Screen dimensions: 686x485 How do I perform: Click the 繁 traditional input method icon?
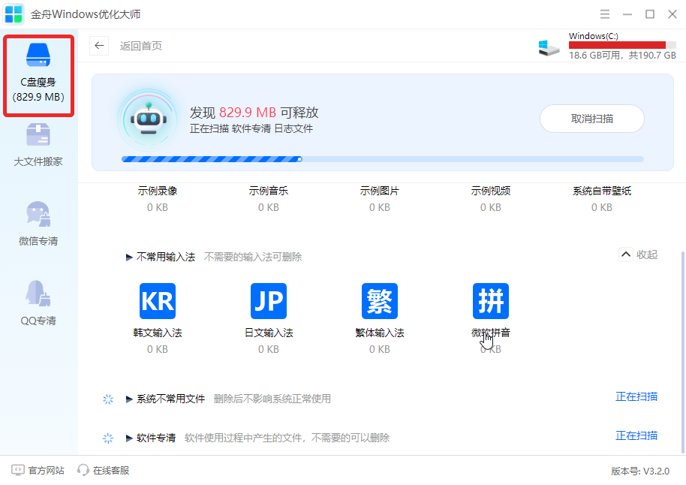point(380,301)
